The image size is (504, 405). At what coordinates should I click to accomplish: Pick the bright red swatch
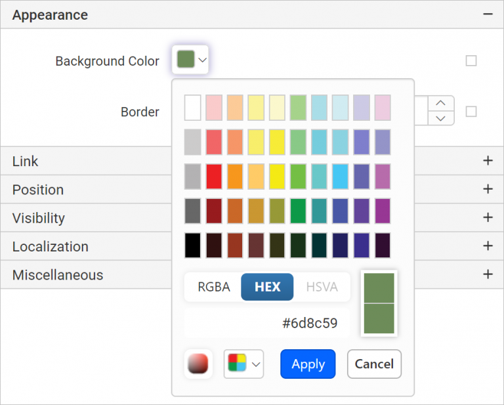(214, 176)
